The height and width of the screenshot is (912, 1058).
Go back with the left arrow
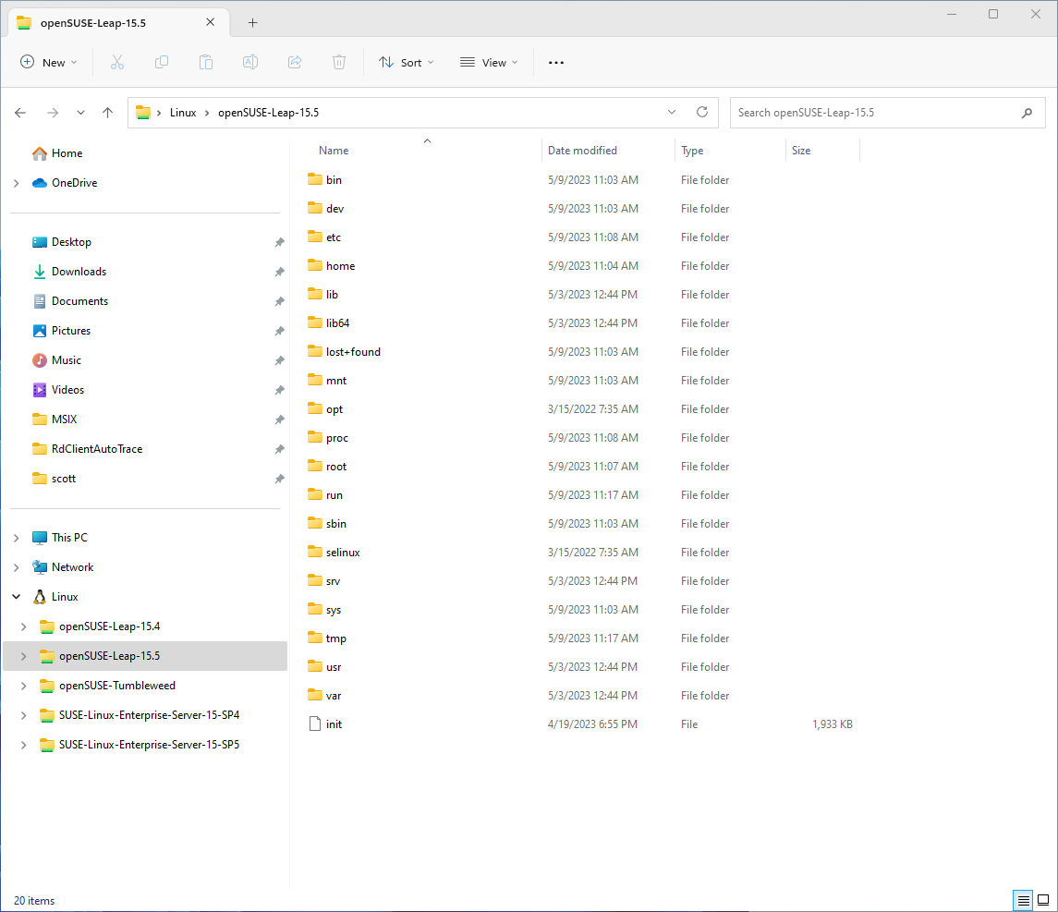[20, 113]
